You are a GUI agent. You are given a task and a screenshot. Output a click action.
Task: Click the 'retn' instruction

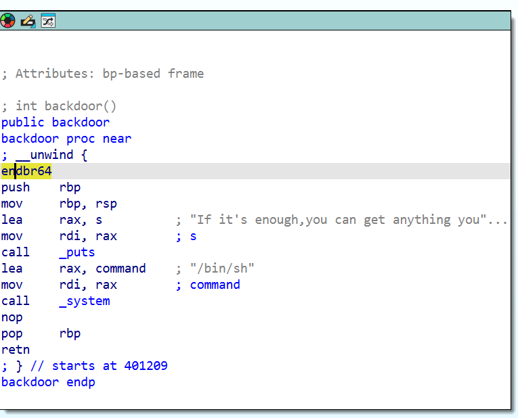point(16,350)
